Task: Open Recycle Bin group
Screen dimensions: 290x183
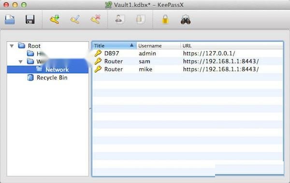Action: 52,78
